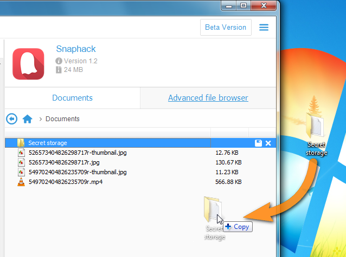This screenshot has width=346, height=257.
Task: Click the Snaphack app icon
Action: pos(28,64)
